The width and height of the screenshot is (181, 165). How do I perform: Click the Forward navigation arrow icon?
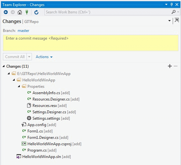tap(13, 12)
